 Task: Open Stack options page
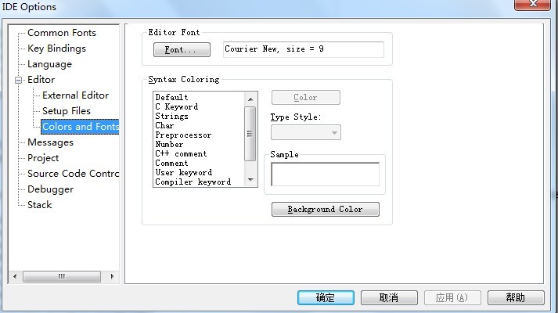coord(39,205)
